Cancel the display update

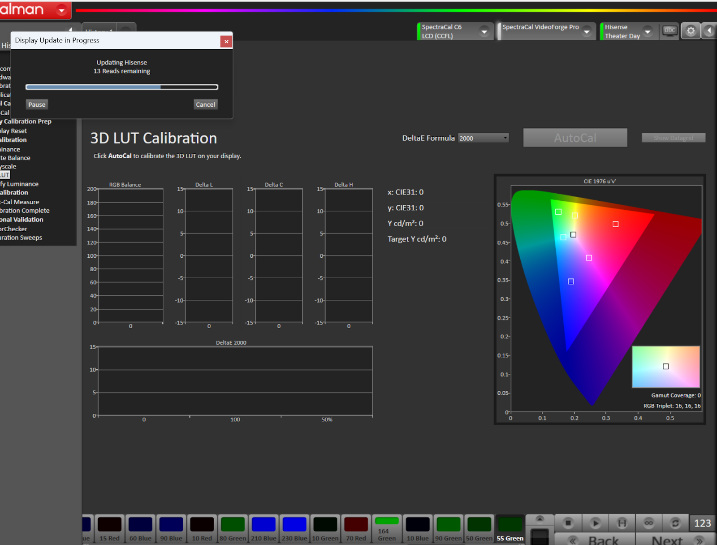pyautogui.click(x=206, y=104)
